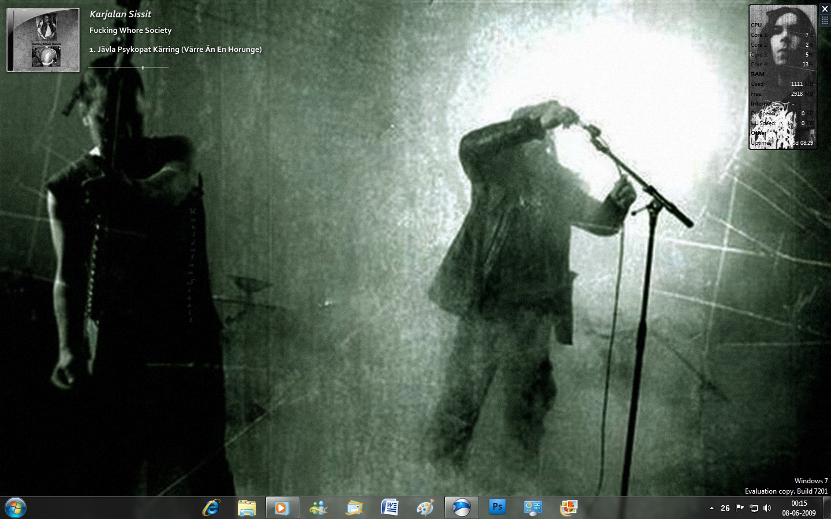
Task: Open the volume speaker tray icon
Action: [767, 508]
